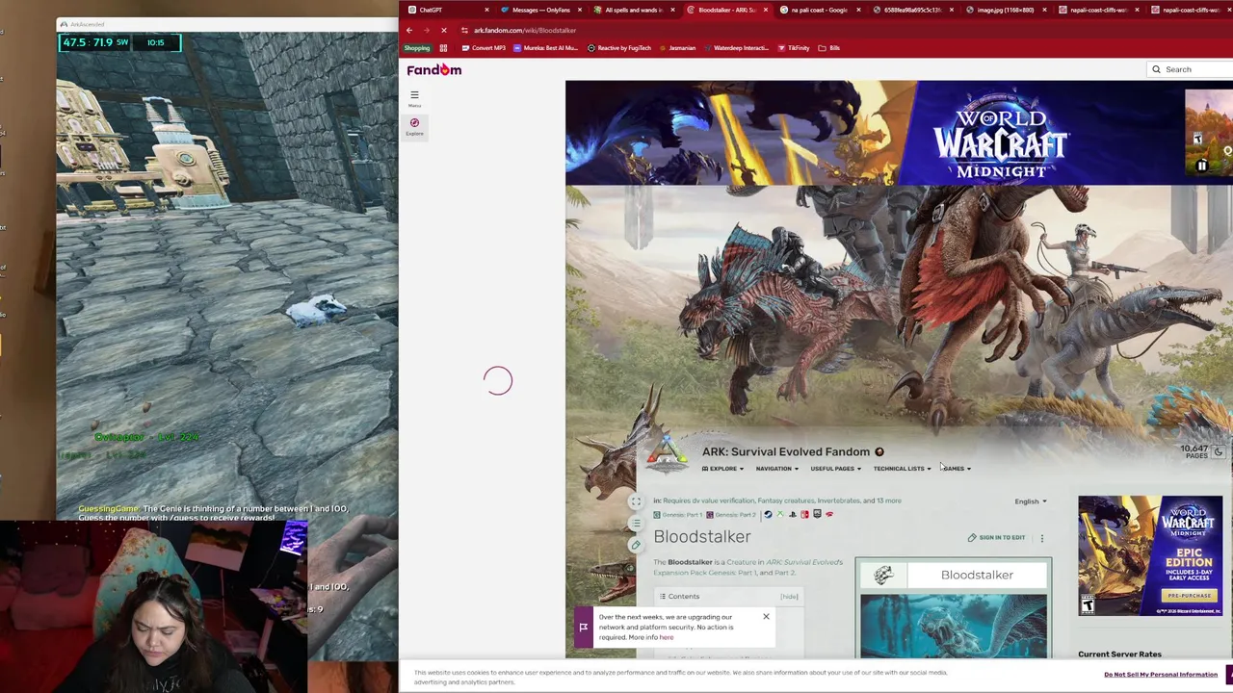Open the Jasmanian bookmark
1233x693 pixels.
[677, 48]
